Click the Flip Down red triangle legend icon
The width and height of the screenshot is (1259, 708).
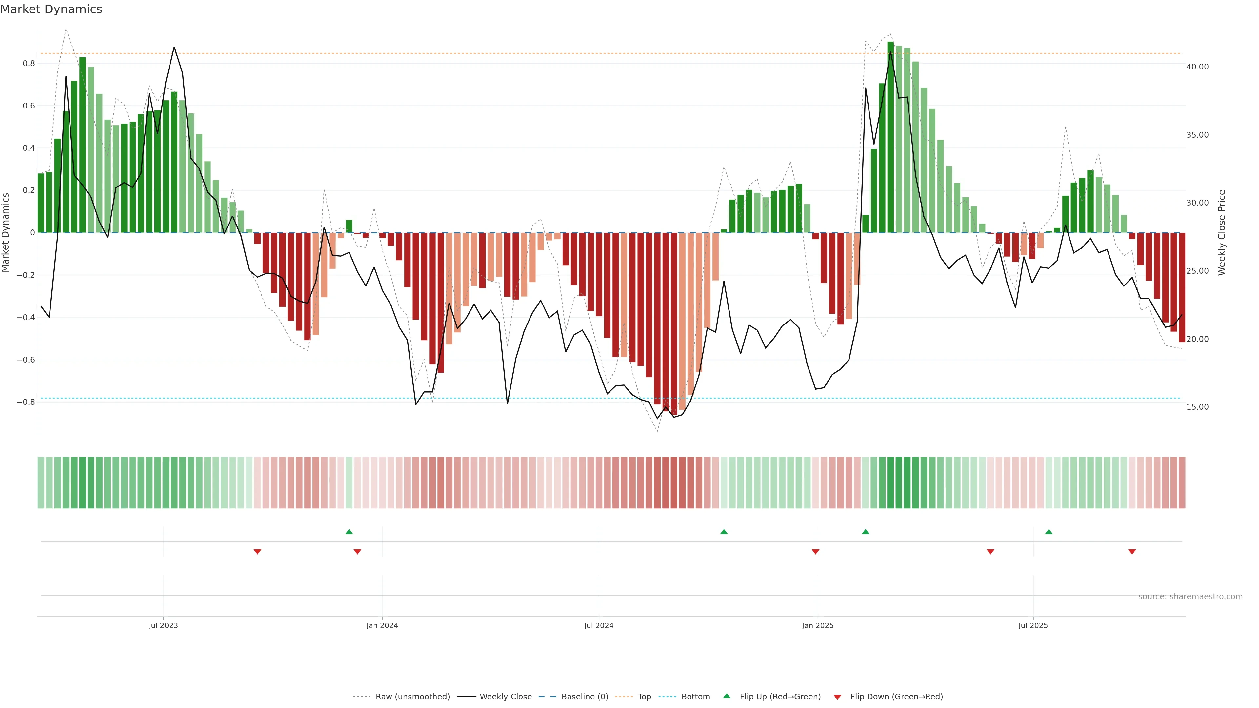point(837,697)
